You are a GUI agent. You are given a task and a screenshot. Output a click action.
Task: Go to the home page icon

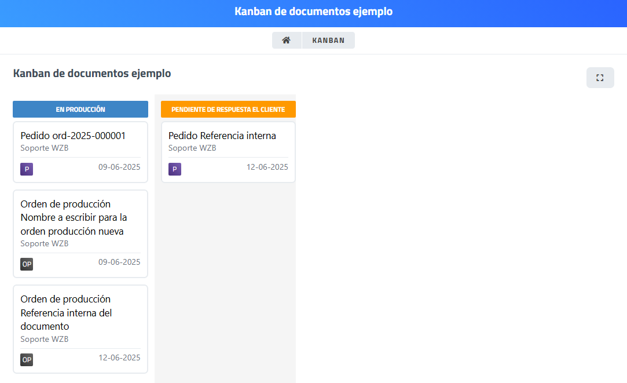(x=286, y=41)
